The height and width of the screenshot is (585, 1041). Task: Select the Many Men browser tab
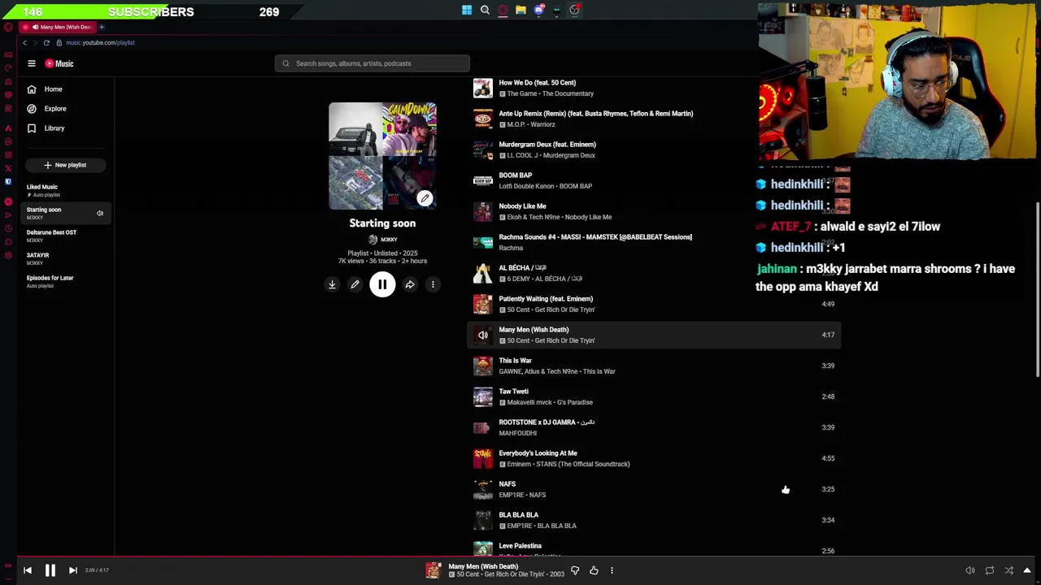point(57,27)
